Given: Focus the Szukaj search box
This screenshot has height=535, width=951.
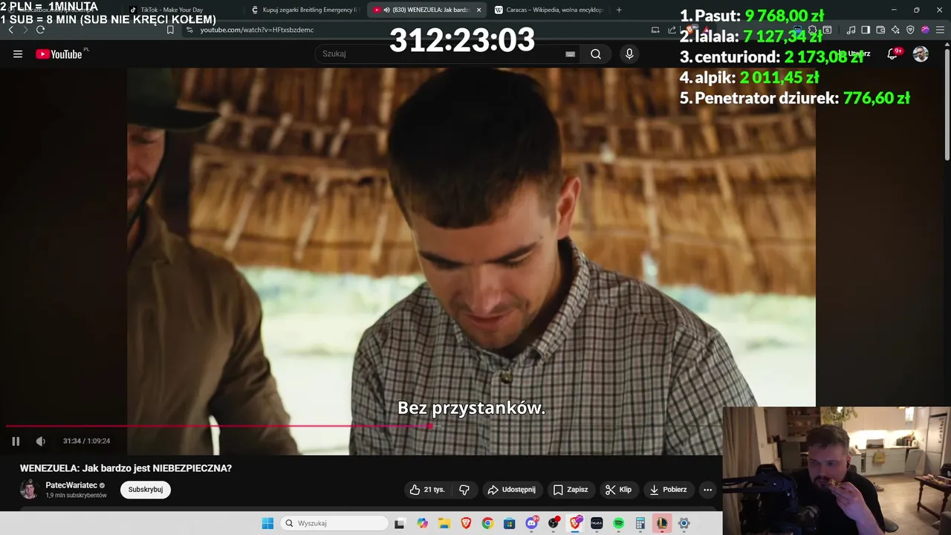Looking at the screenshot, I should pyautogui.click(x=448, y=53).
